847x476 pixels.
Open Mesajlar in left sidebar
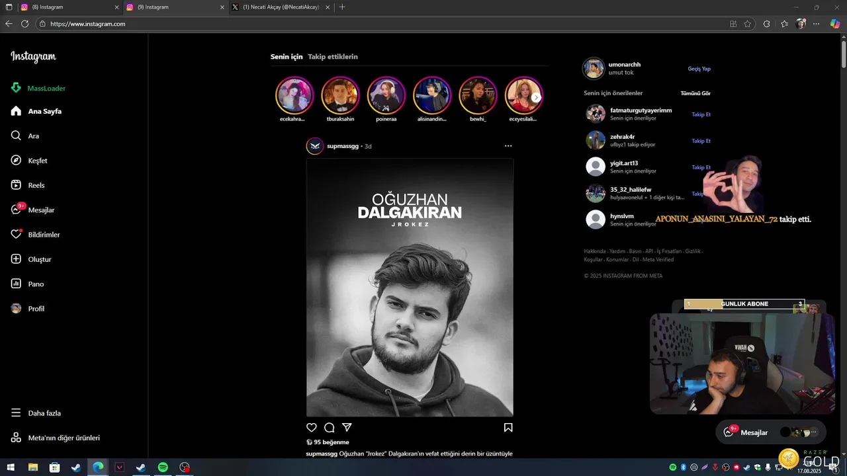tap(32, 210)
